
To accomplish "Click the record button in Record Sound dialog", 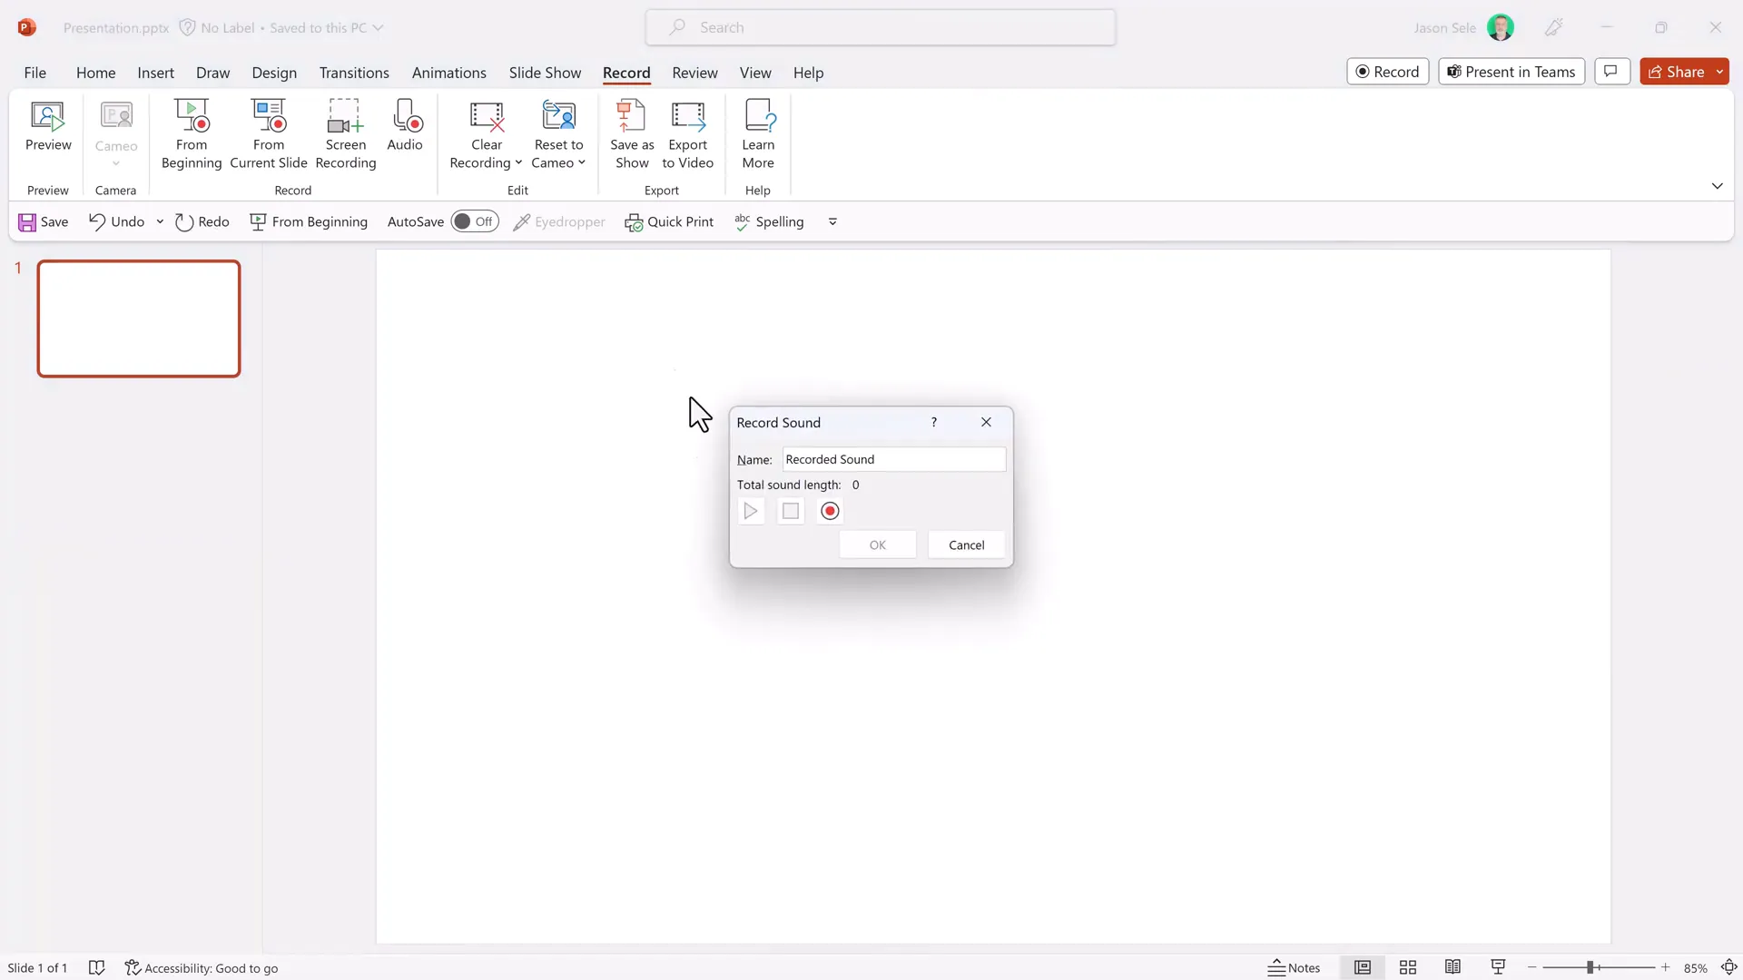I will tap(830, 512).
